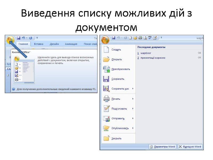
Task: Switch to the Анимация ribbon tab
Action: pos(71,44)
